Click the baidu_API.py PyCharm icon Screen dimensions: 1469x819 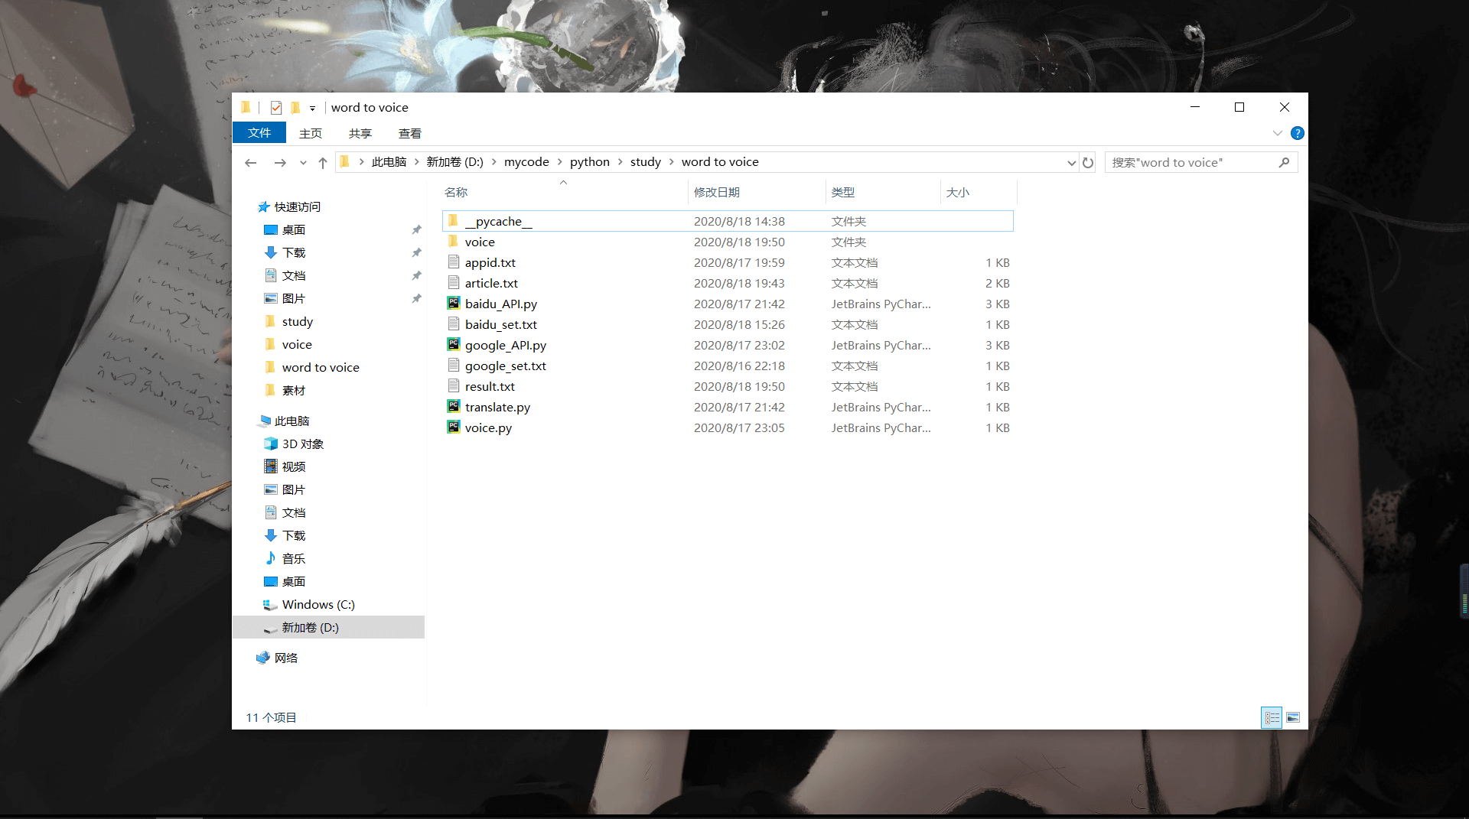(x=454, y=303)
